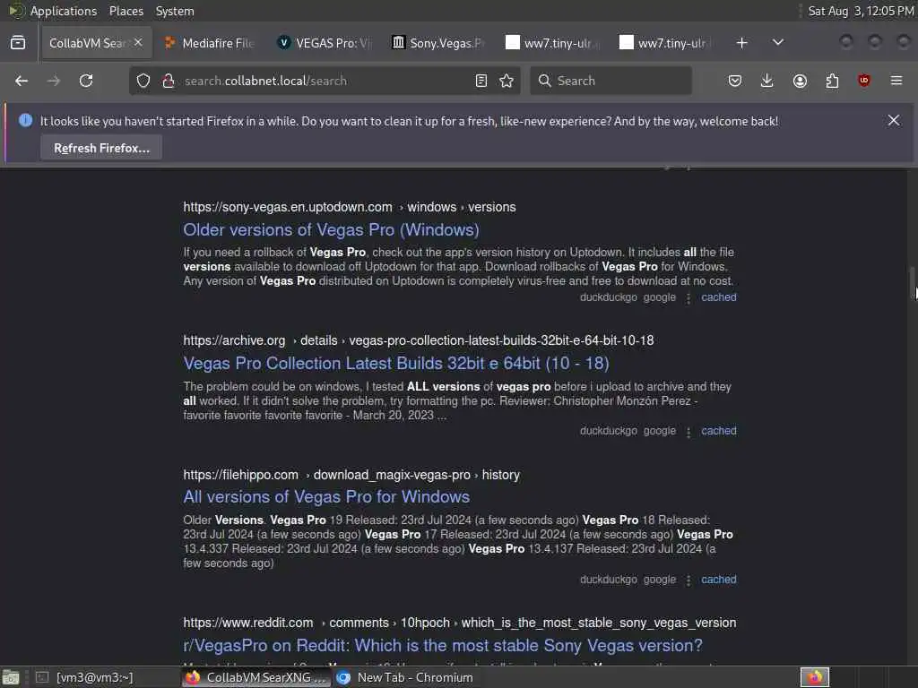Expand engine options dots on archive.org result
918x688 pixels.
(x=688, y=432)
